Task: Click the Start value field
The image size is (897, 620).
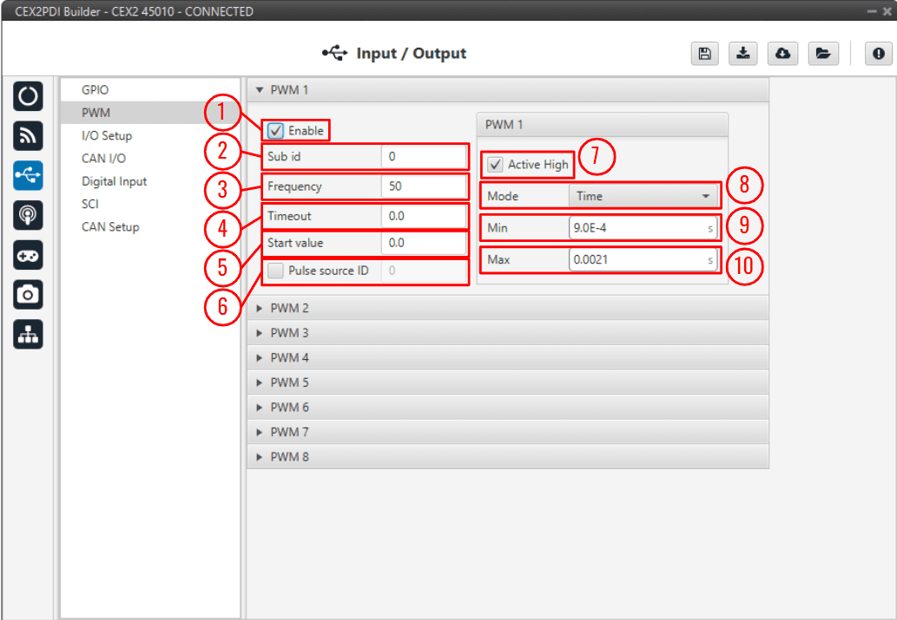Action: [424, 243]
